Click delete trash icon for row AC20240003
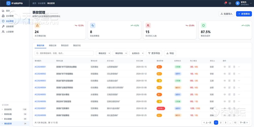254x127 pixels. (234, 81)
